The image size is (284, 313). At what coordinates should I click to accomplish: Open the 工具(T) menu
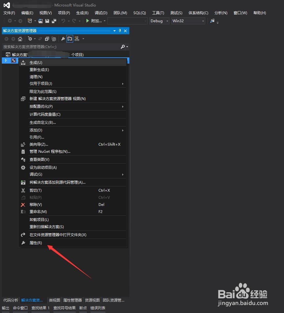[x=158, y=13]
